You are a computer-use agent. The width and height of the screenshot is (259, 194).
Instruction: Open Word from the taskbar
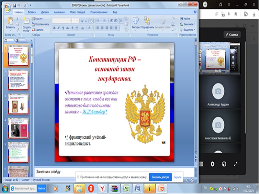pyautogui.click(x=138, y=189)
